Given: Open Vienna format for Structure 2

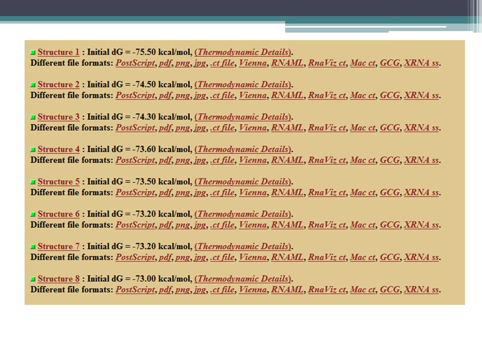Looking at the screenshot, I should [x=253, y=95].
